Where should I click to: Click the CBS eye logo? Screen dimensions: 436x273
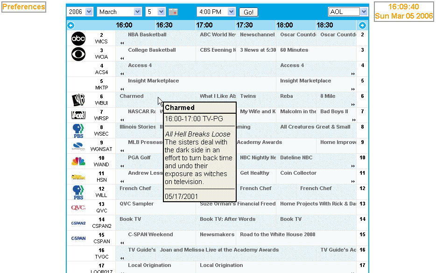[x=78, y=54]
